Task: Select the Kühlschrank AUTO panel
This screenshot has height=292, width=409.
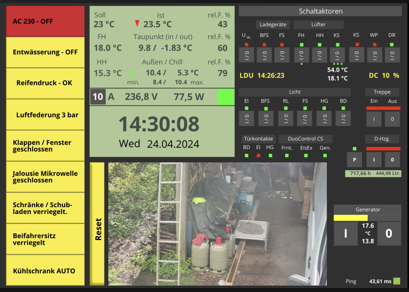Action: click(x=45, y=270)
